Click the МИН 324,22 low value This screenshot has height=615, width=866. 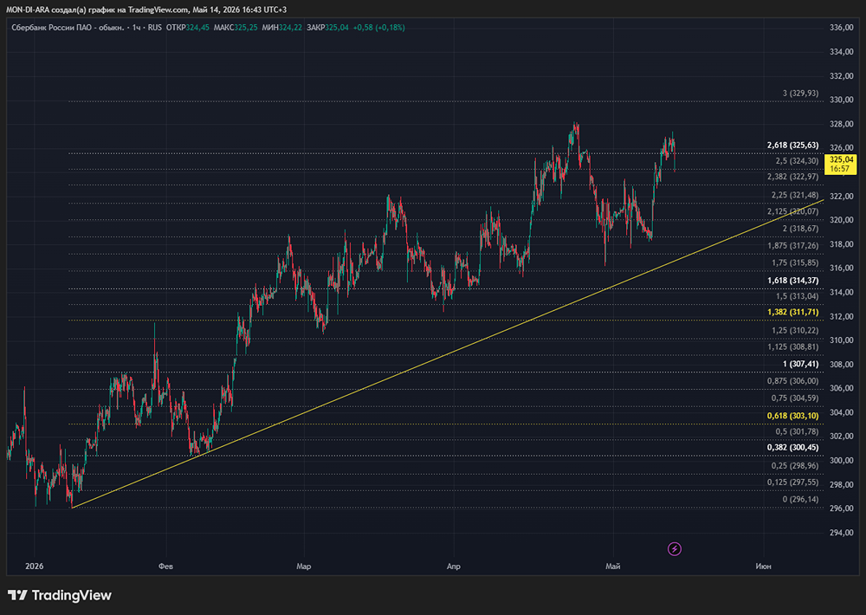click(x=282, y=27)
